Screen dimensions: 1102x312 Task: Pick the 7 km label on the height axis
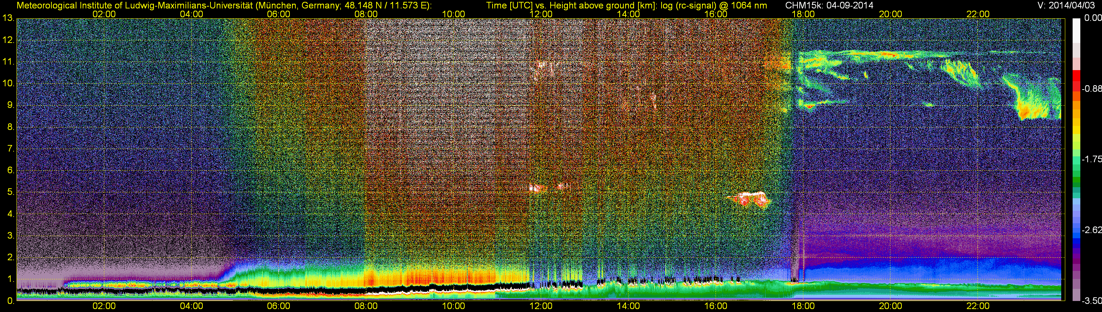(10, 149)
